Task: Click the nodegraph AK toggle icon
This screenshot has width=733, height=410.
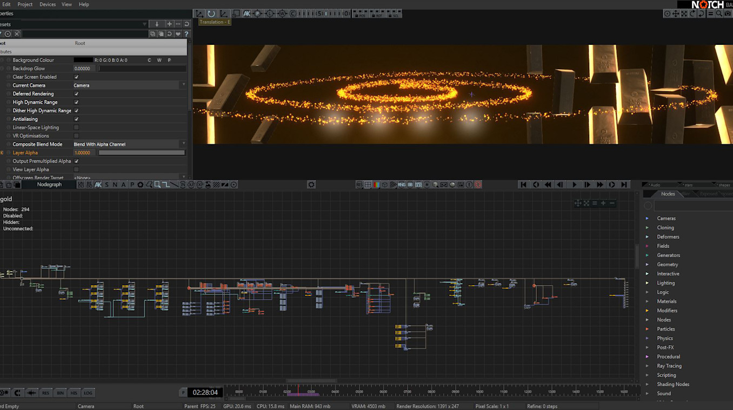Action: (x=98, y=185)
